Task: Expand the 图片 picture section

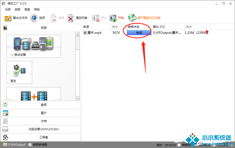Action: (41, 113)
